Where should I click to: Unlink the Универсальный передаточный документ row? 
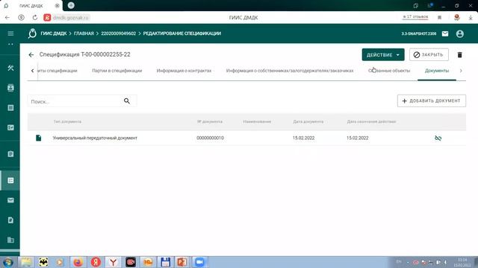(x=438, y=138)
